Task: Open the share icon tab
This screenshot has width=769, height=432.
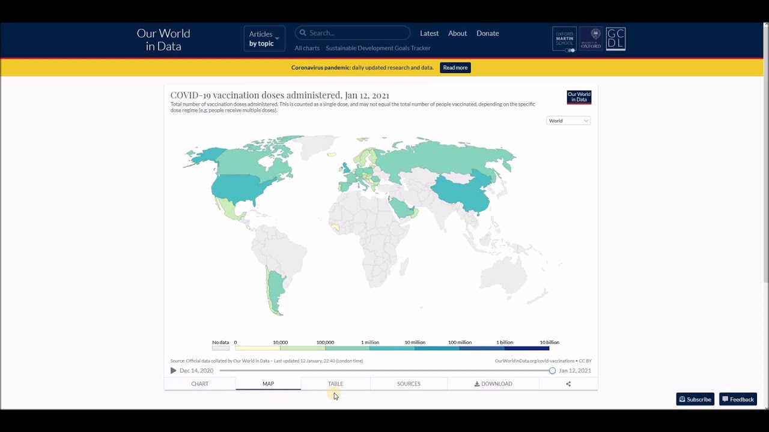Action: 568,384
